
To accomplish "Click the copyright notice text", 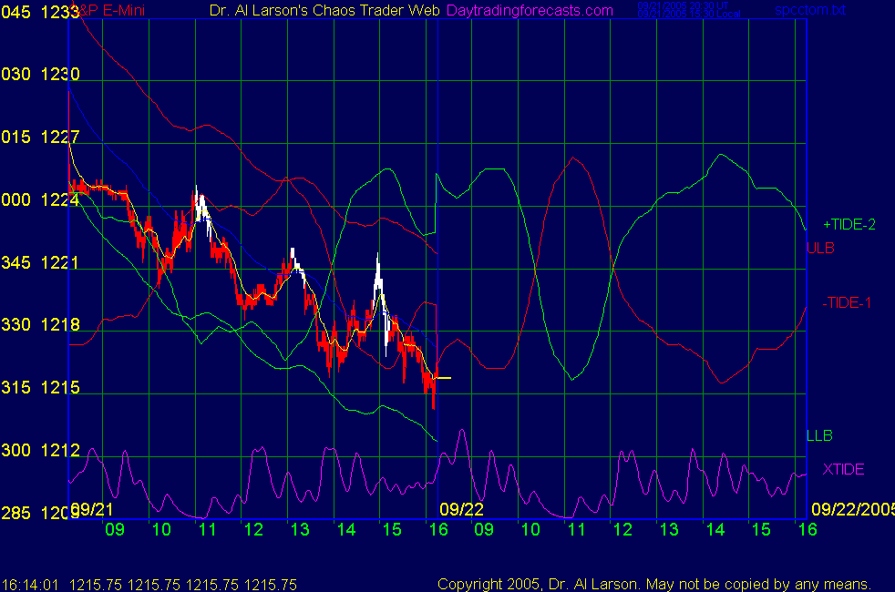I will pyautogui.click(x=654, y=584).
